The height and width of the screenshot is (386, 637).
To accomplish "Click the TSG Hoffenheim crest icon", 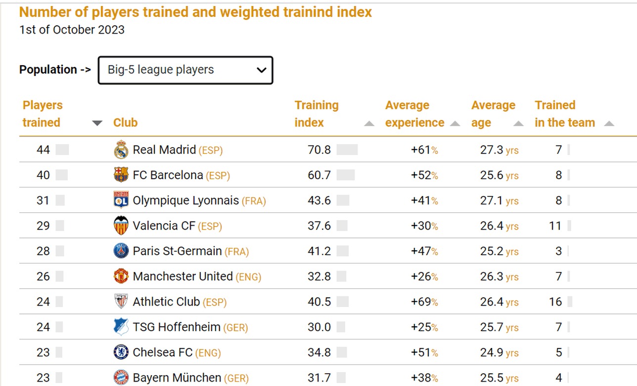I will 121,327.
